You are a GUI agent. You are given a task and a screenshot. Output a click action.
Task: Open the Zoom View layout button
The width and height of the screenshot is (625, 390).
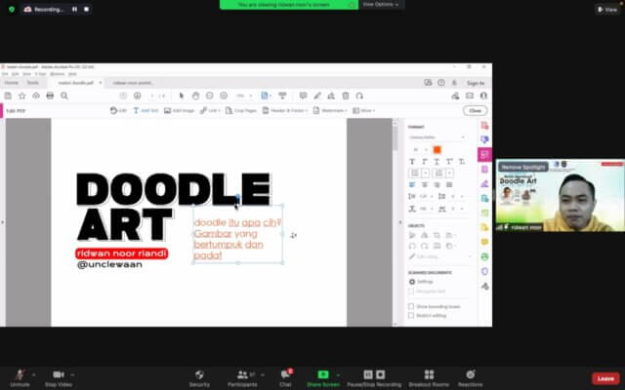607,9
